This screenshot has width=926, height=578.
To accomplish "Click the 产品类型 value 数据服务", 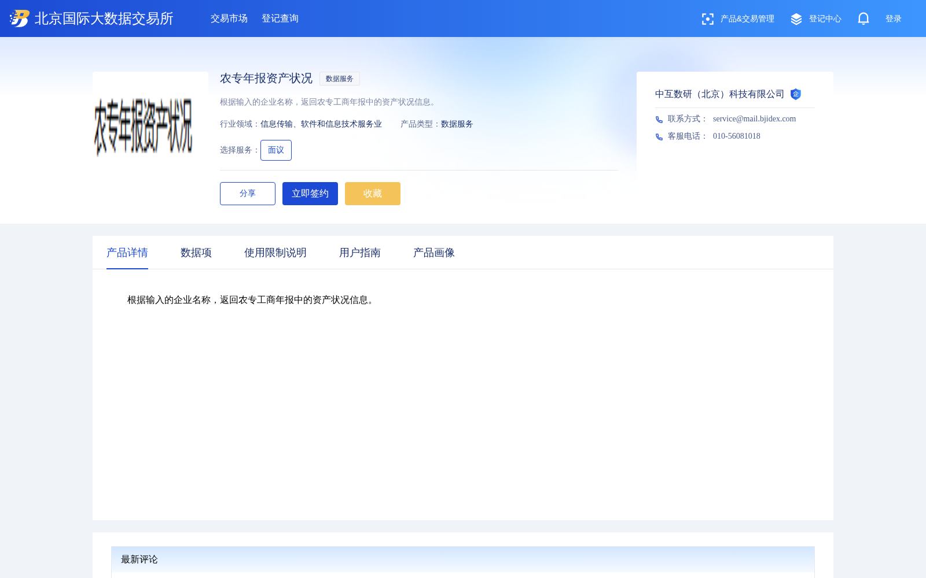I will click(x=457, y=124).
